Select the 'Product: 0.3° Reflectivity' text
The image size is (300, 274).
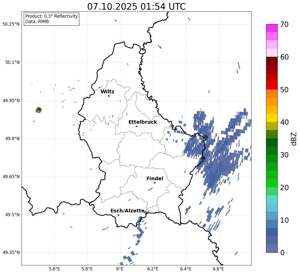tap(51, 16)
